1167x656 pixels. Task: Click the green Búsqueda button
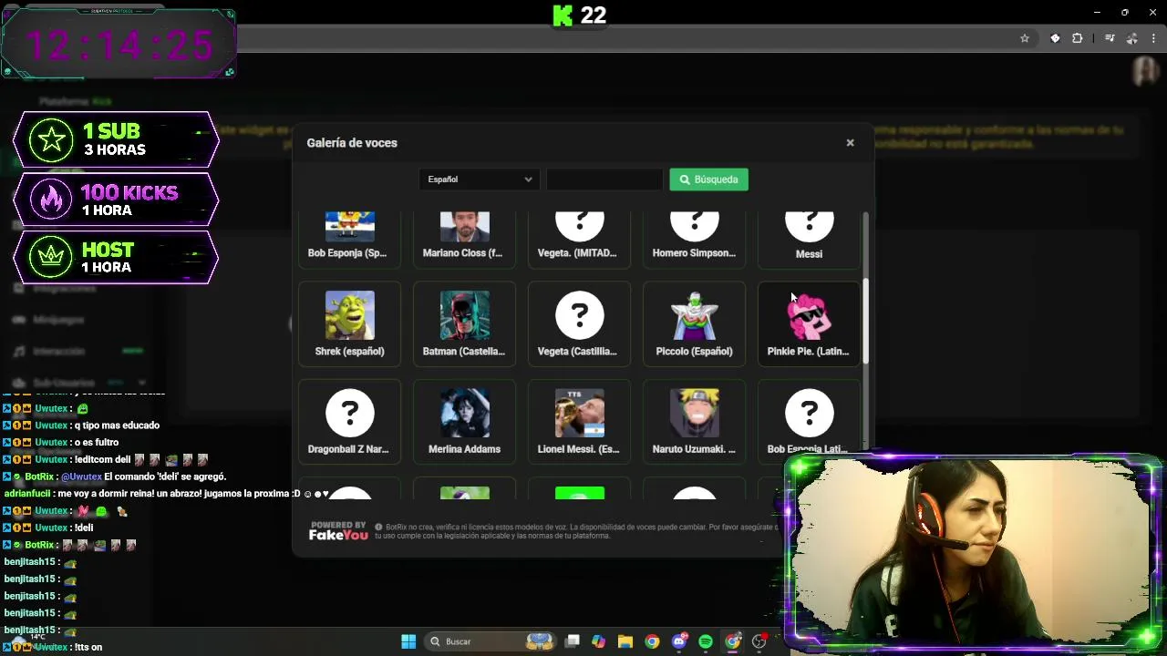point(708,179)
